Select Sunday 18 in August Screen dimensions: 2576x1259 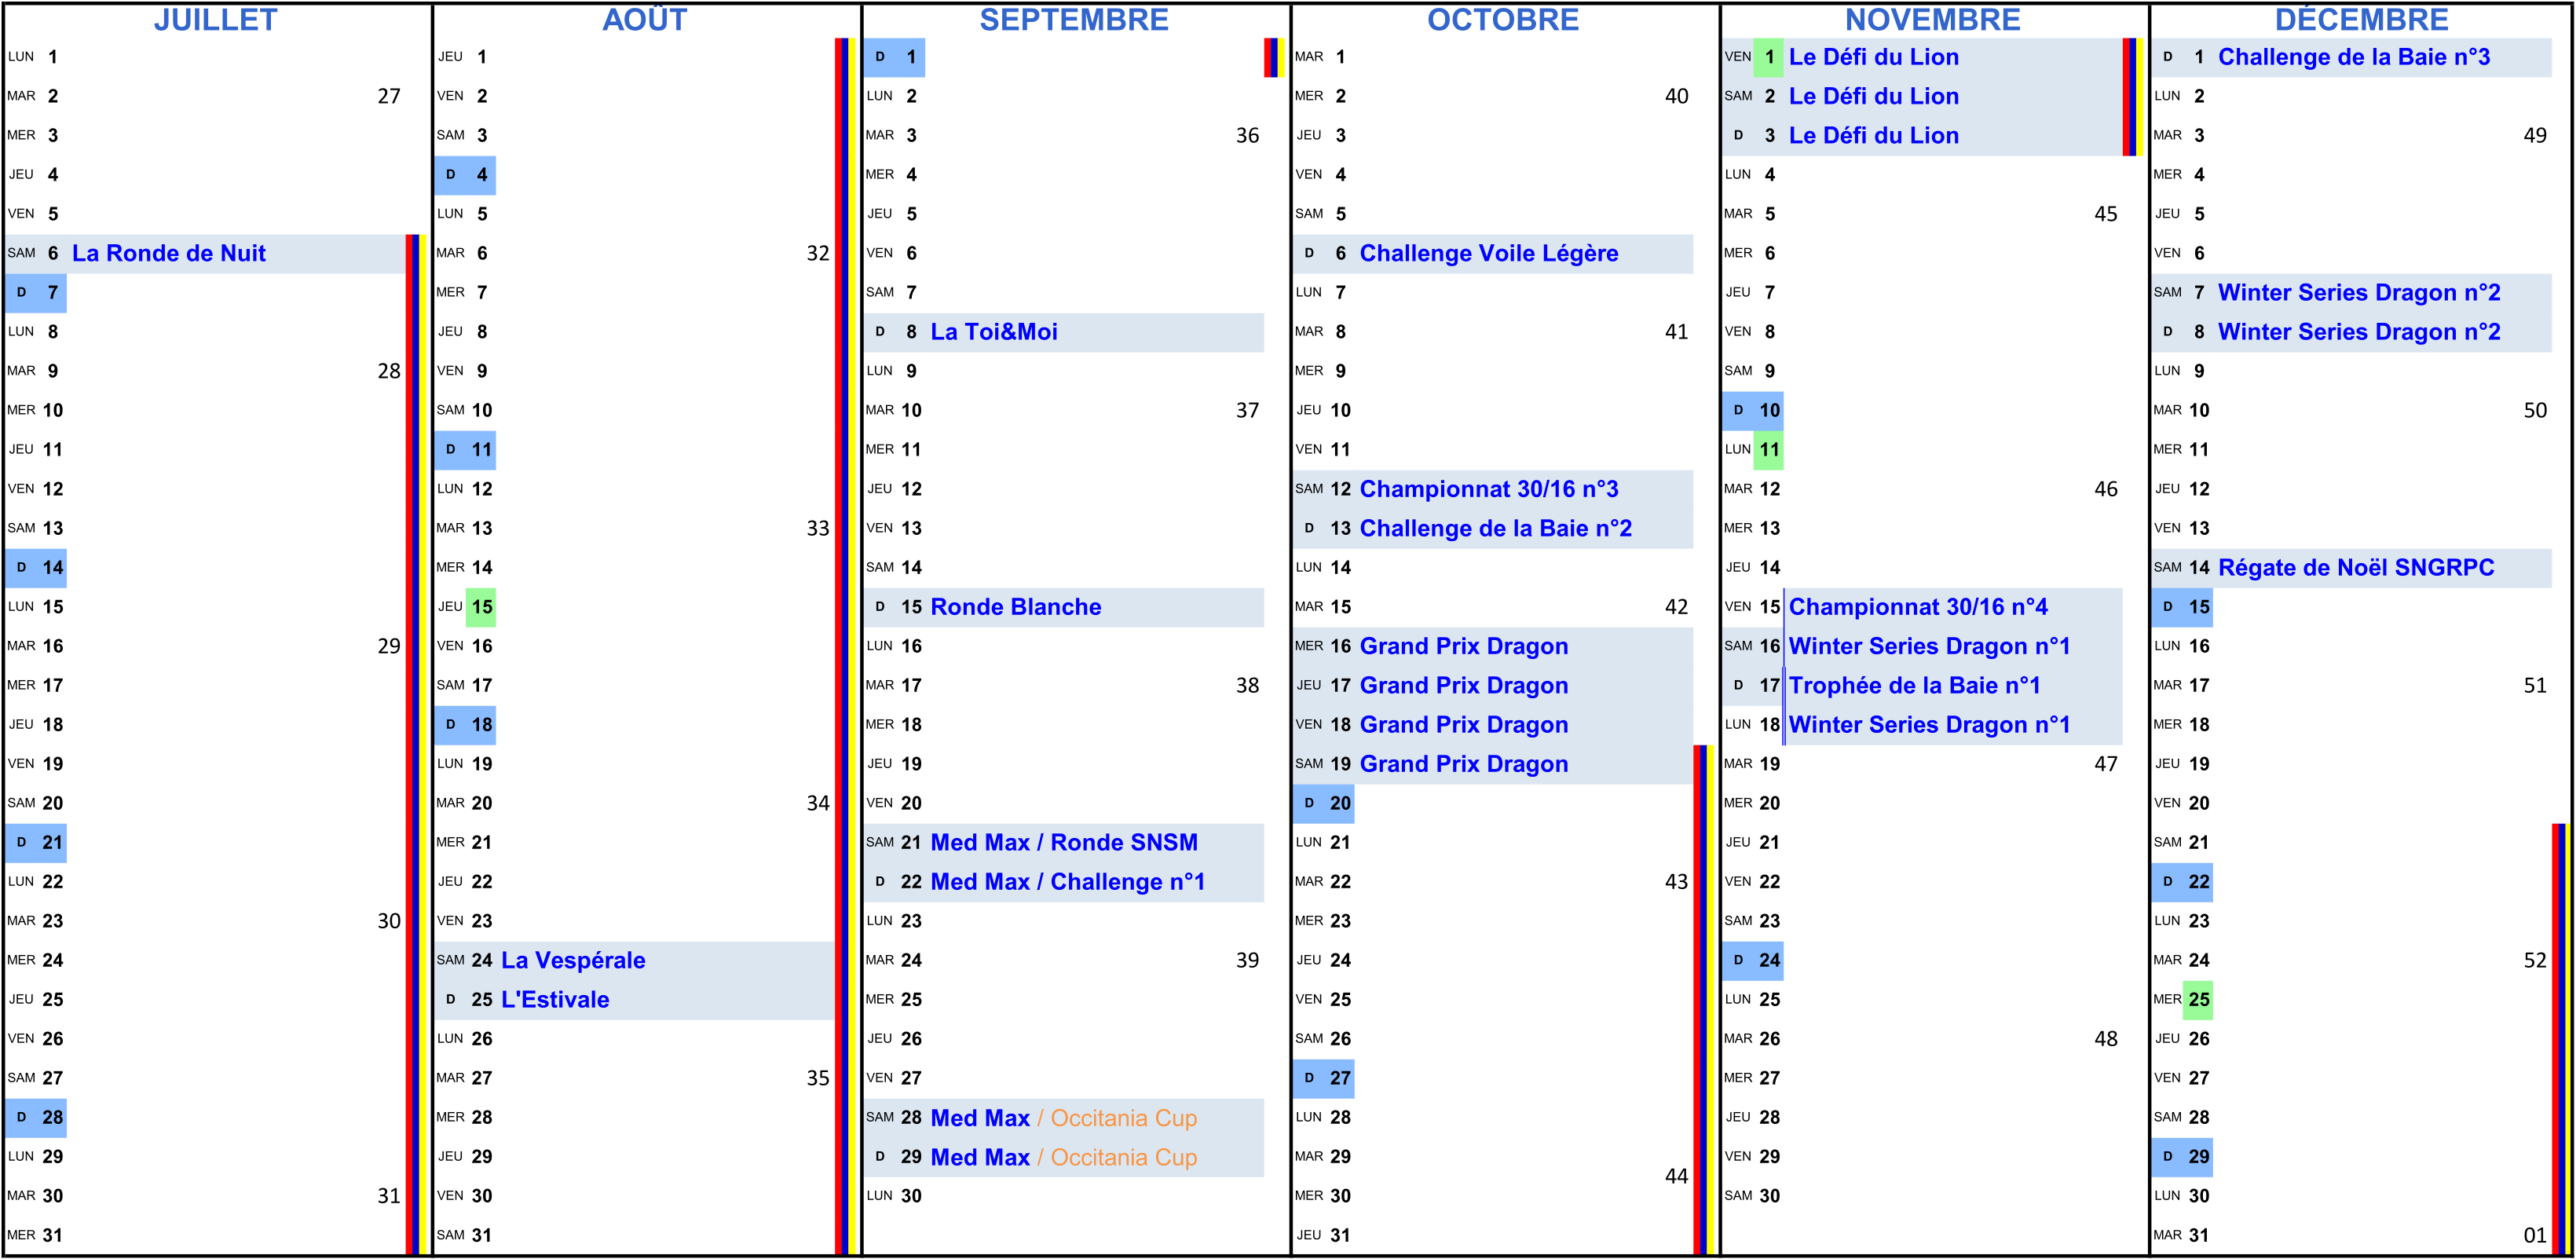(x=465, y=725)
